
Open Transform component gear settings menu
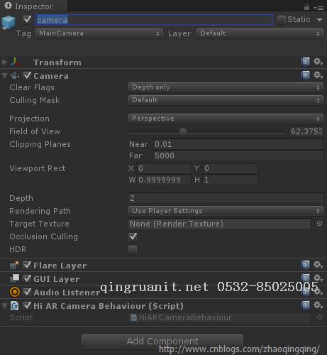coord(318,62)
